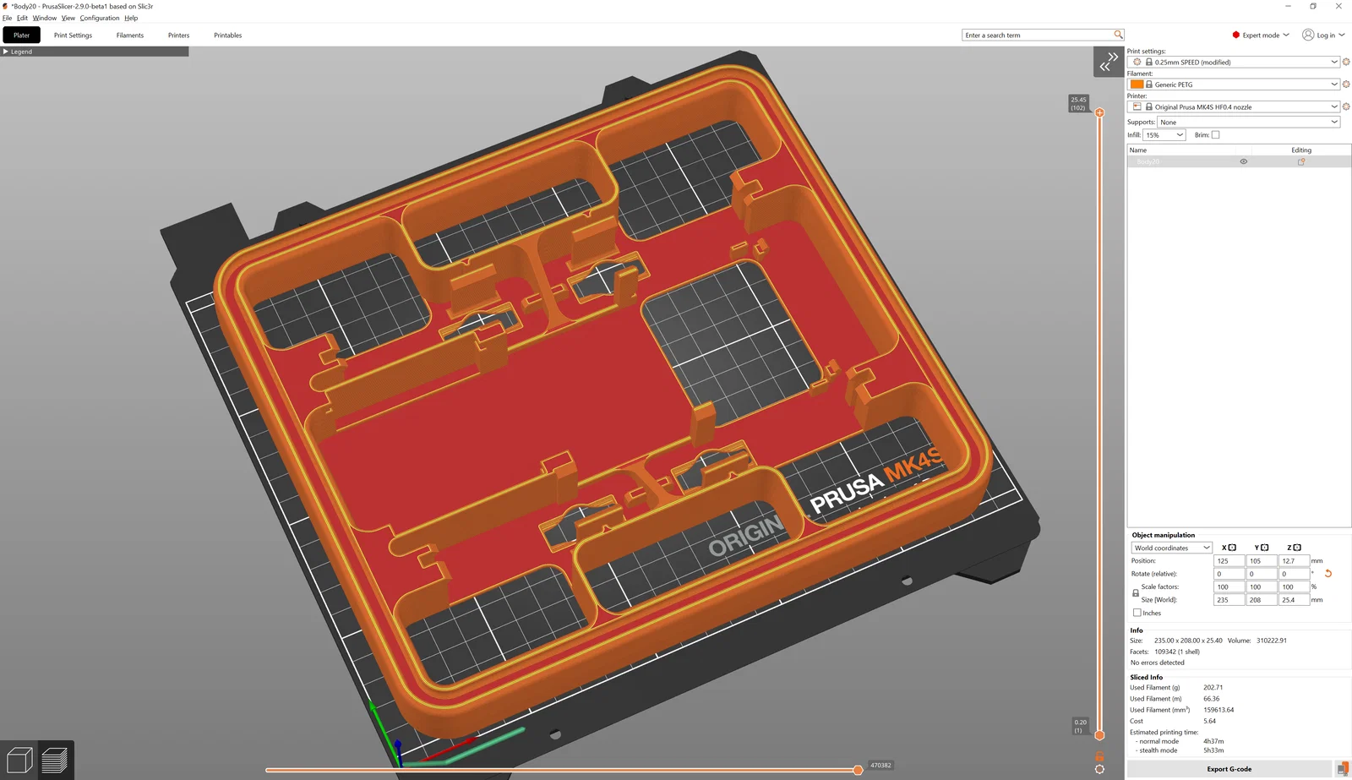Open the World coordinates dropdown

point(1207,548)
